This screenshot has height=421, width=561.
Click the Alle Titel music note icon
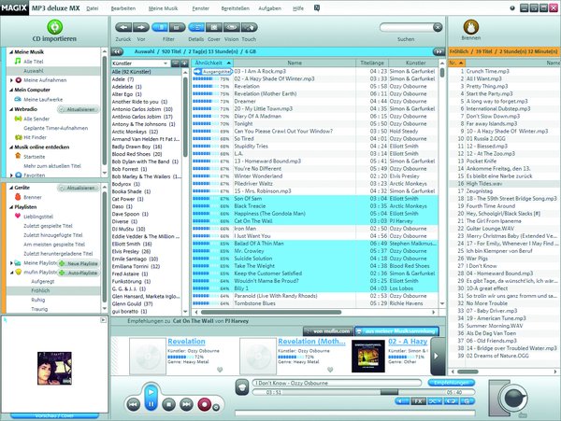(x=18, y=61)
